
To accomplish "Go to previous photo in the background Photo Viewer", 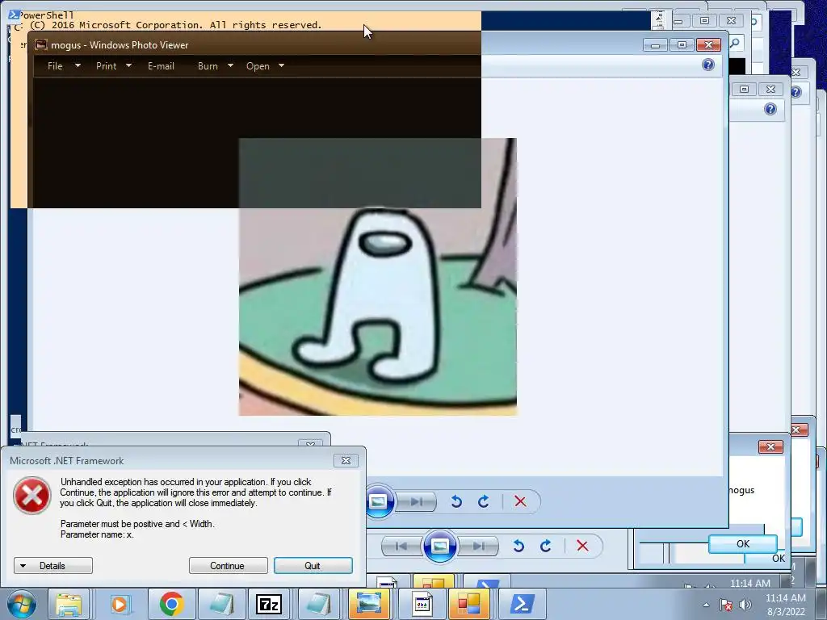I will coord(401,547).
